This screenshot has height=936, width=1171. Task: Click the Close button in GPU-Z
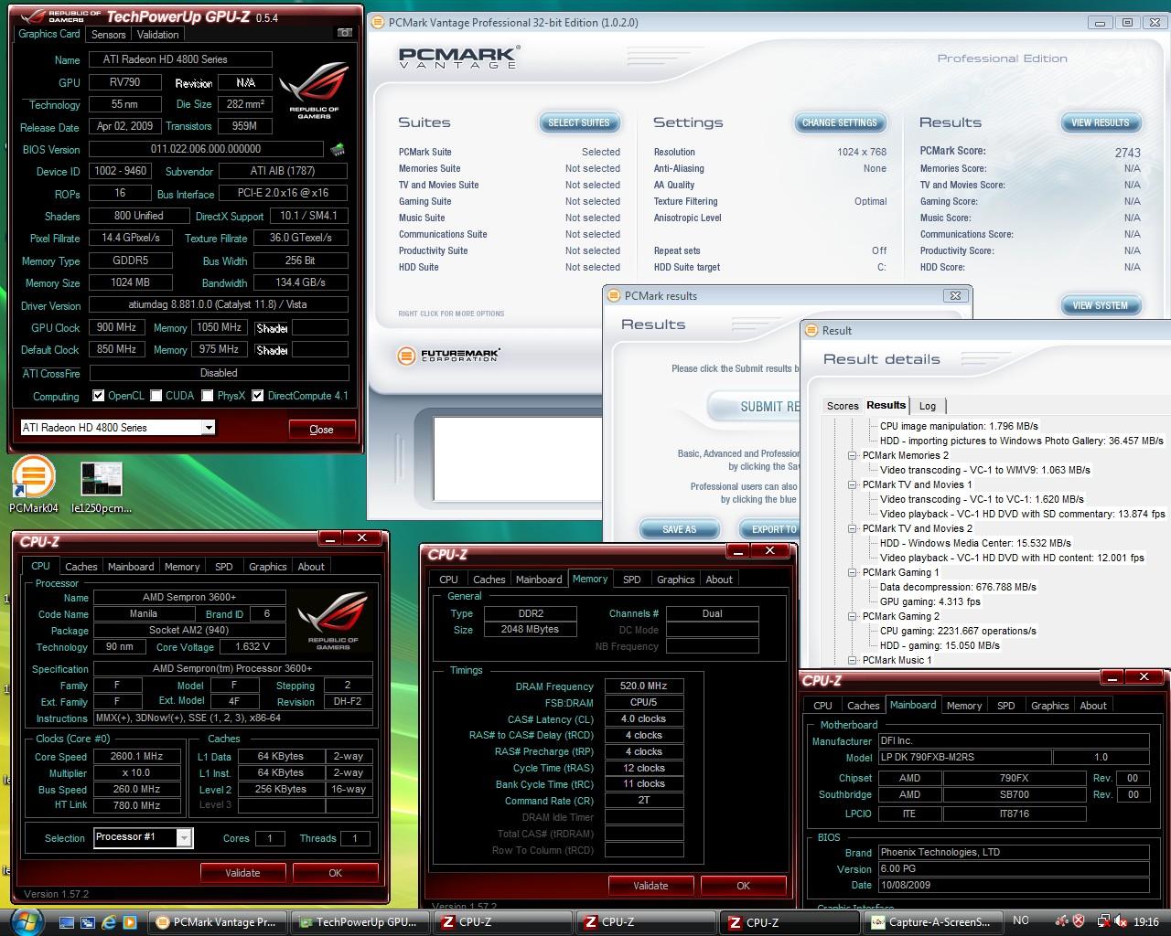[x=321, y=430]
